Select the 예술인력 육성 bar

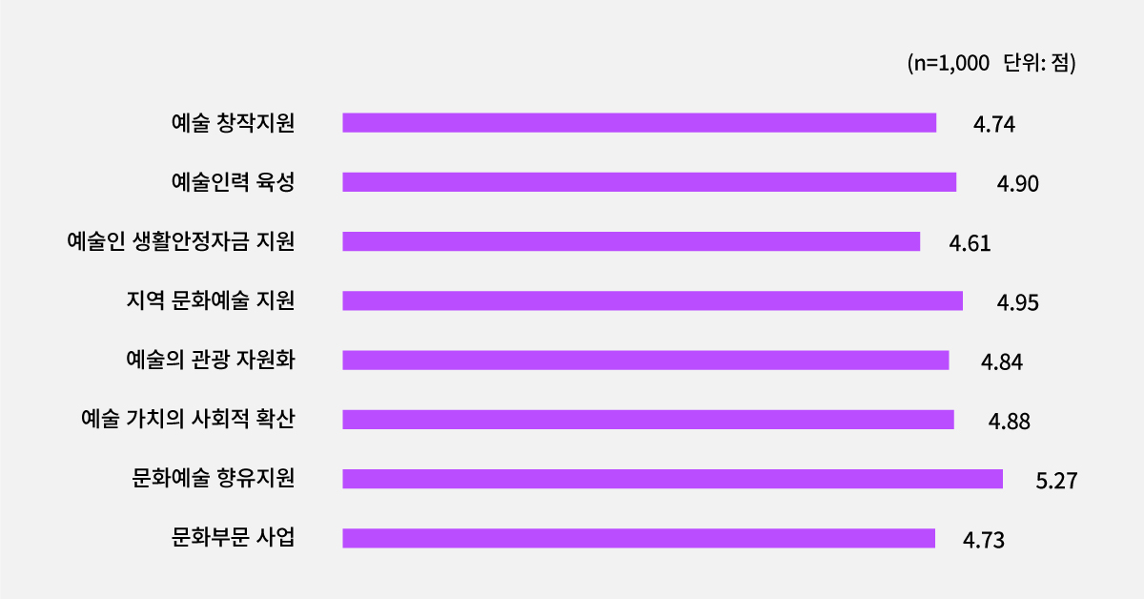(x=649, y=182)
